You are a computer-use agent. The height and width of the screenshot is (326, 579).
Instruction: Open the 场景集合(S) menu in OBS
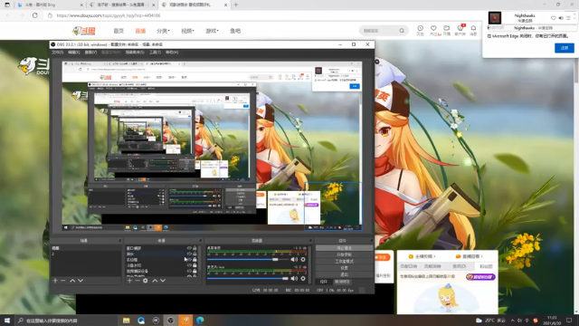pos(135,53)
